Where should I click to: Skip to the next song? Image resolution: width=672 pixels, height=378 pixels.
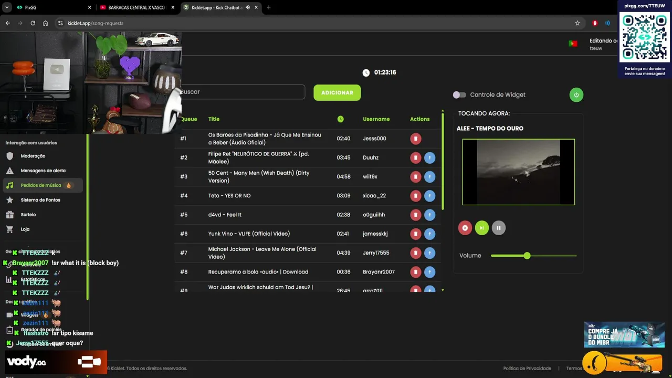click(481, 228)
